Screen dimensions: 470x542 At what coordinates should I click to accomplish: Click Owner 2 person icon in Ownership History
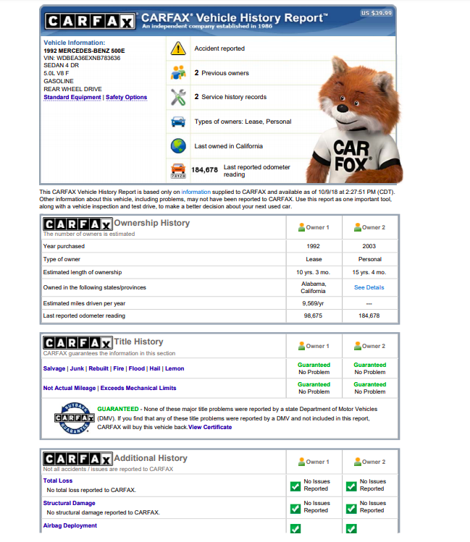click(357, 227)
